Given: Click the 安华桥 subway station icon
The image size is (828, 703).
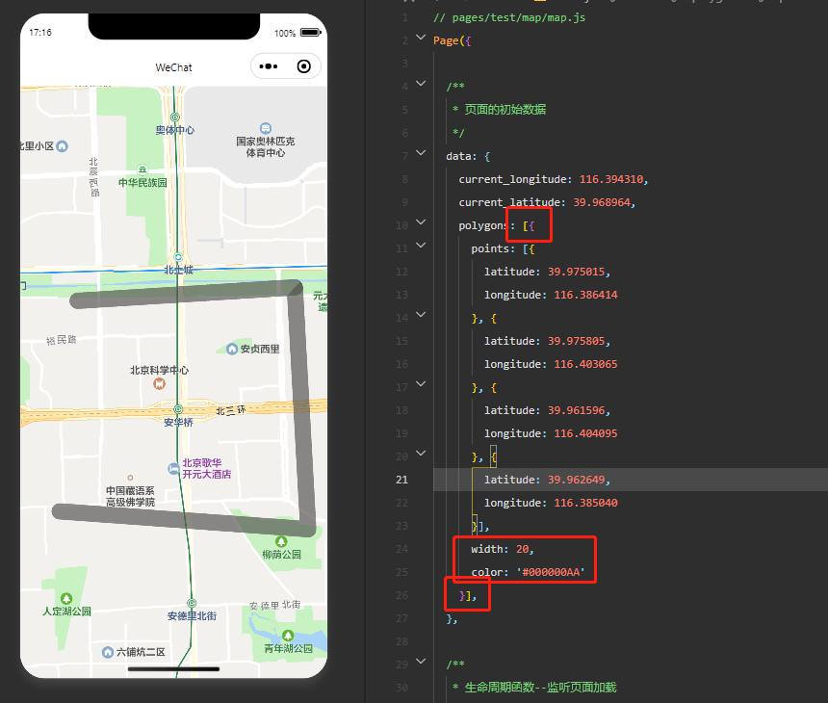Looking at the screenshot, I should [x=178, y=409].
